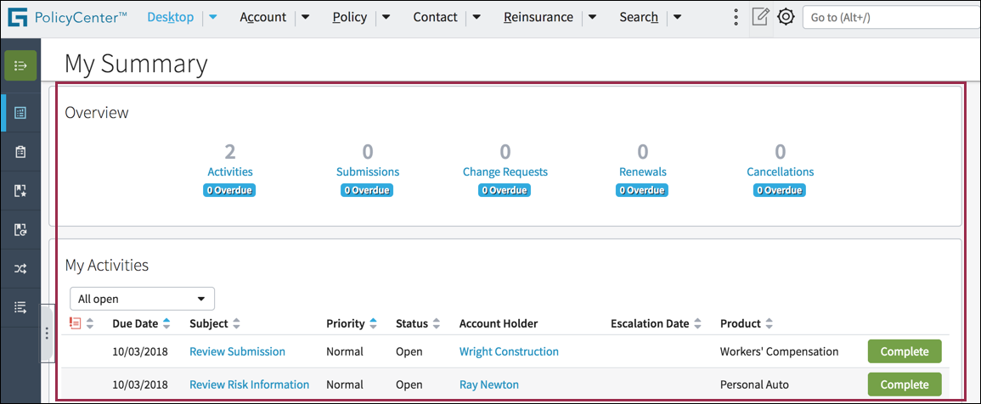Click the starred document sidebar icon
The width and height of the screenshot is (981, 404).
[20, 191]
